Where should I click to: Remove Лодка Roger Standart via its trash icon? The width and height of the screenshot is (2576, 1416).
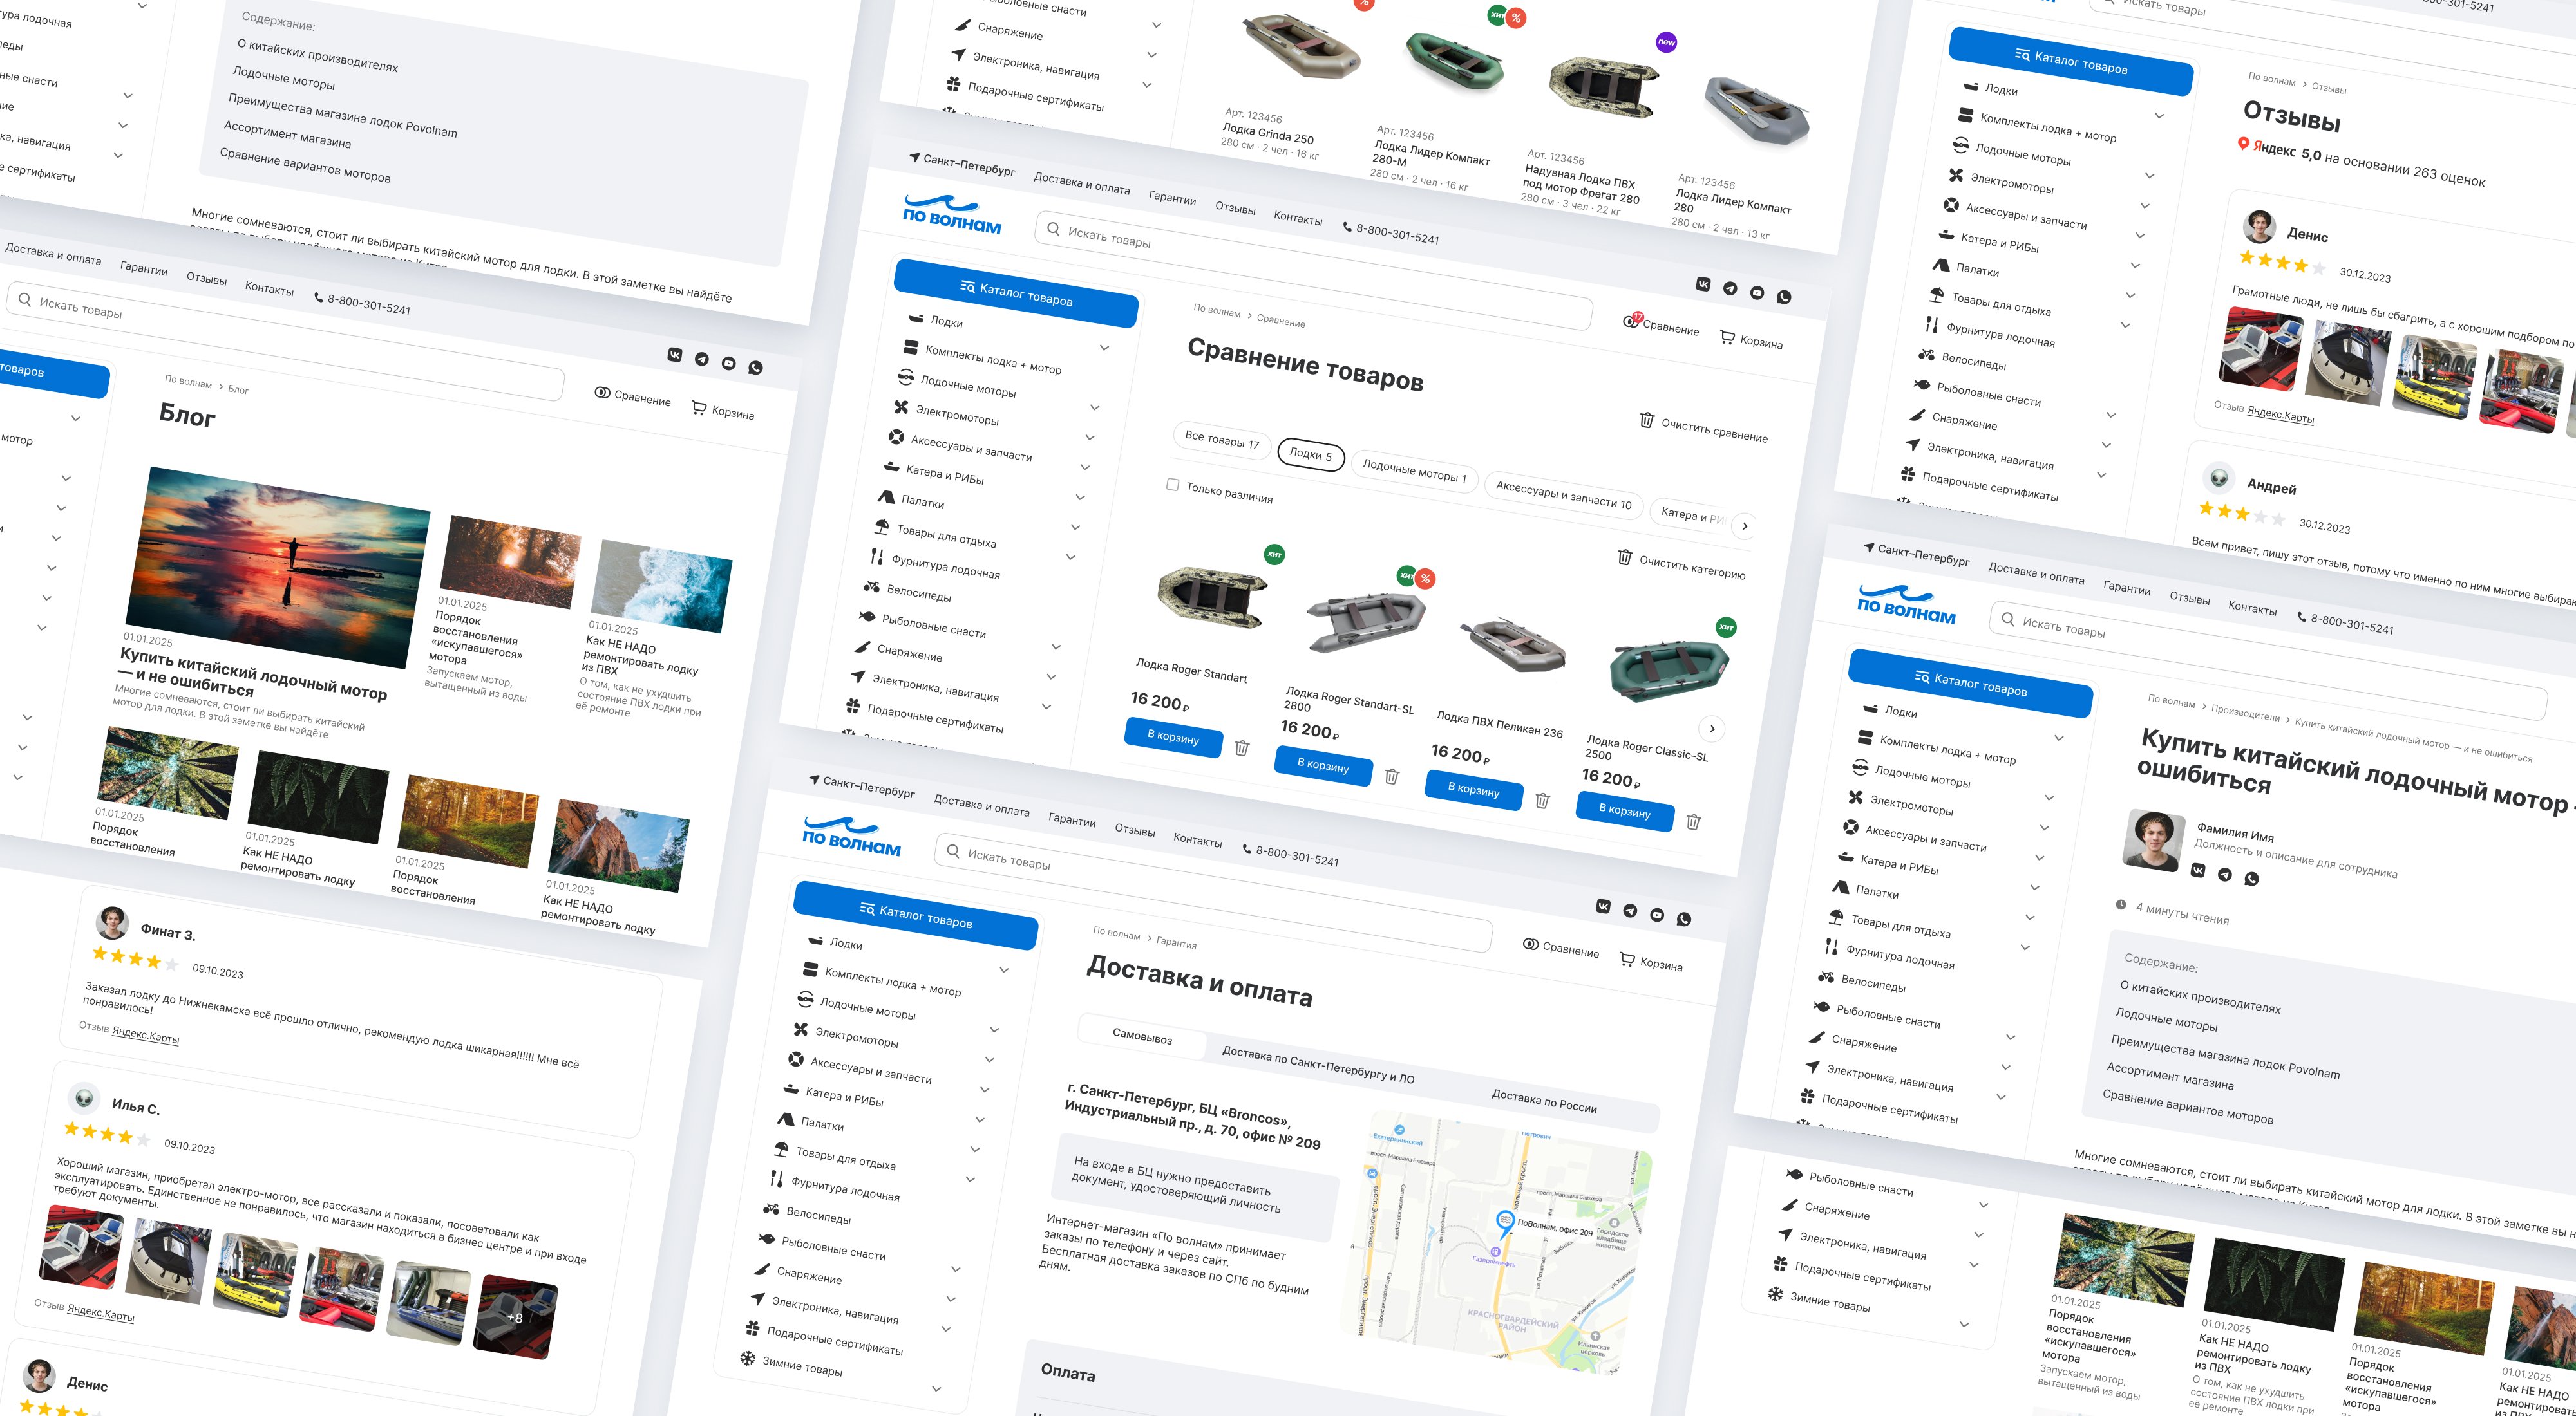(1241, 747)
